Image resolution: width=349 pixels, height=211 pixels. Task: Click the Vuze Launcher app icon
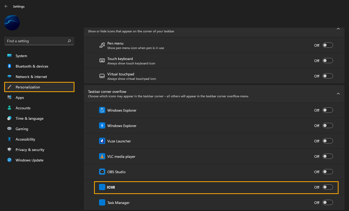pos(102,141)
